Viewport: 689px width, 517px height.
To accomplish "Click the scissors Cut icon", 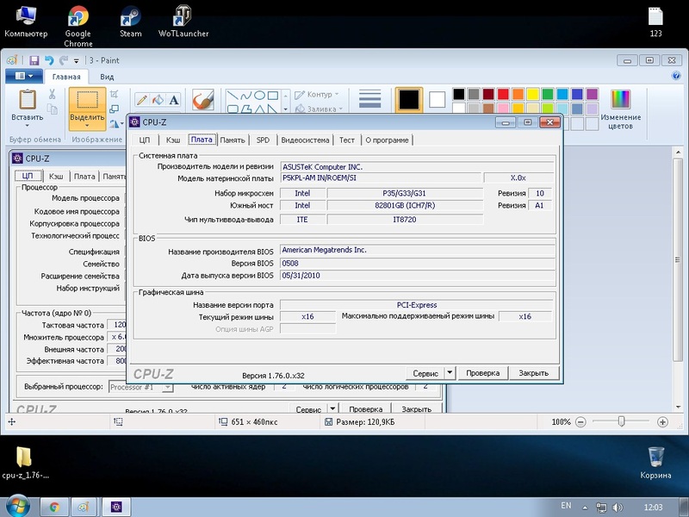I will (52, 94).
